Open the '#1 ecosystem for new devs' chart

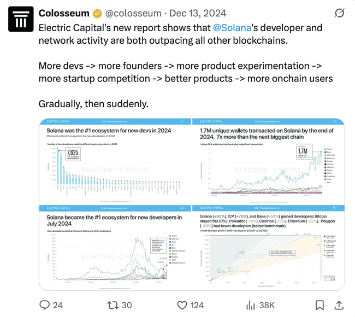point(115,160)
